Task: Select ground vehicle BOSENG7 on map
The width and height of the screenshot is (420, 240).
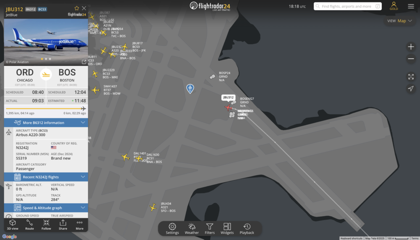Action: tap(234, 102)
